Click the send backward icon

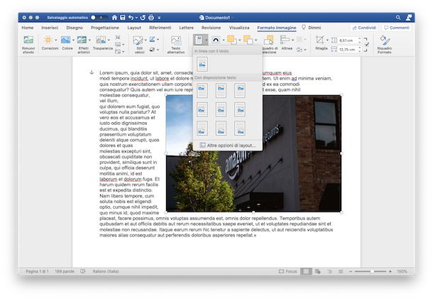point(248,40)
